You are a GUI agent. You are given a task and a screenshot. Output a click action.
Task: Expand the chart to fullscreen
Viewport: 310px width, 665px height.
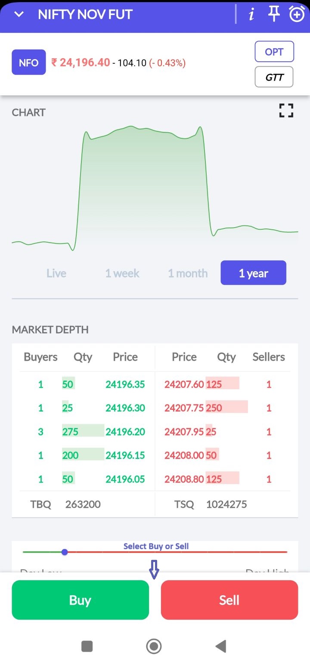(x=286, y=111)
